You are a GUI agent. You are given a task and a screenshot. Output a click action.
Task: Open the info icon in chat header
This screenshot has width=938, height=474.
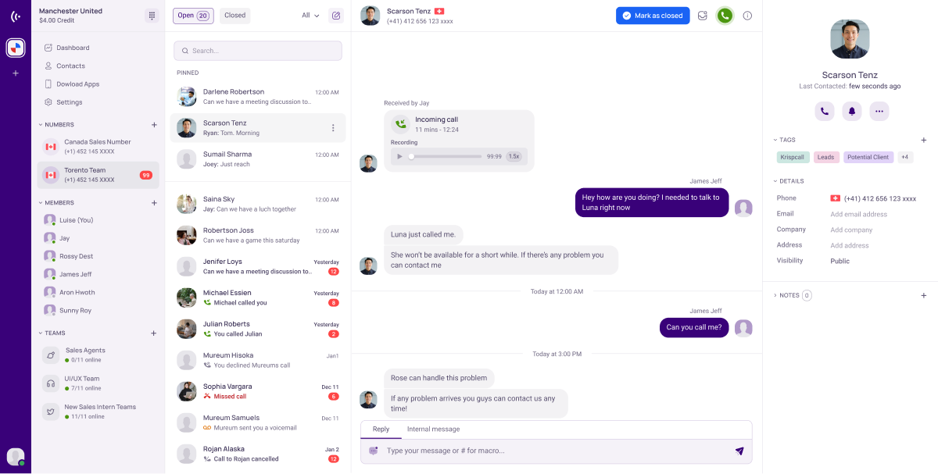pyautogui.click(x=747, y=16)
